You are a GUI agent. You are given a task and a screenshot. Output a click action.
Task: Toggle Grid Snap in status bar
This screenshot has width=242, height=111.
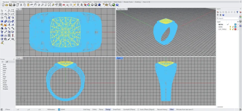(87, 109)
